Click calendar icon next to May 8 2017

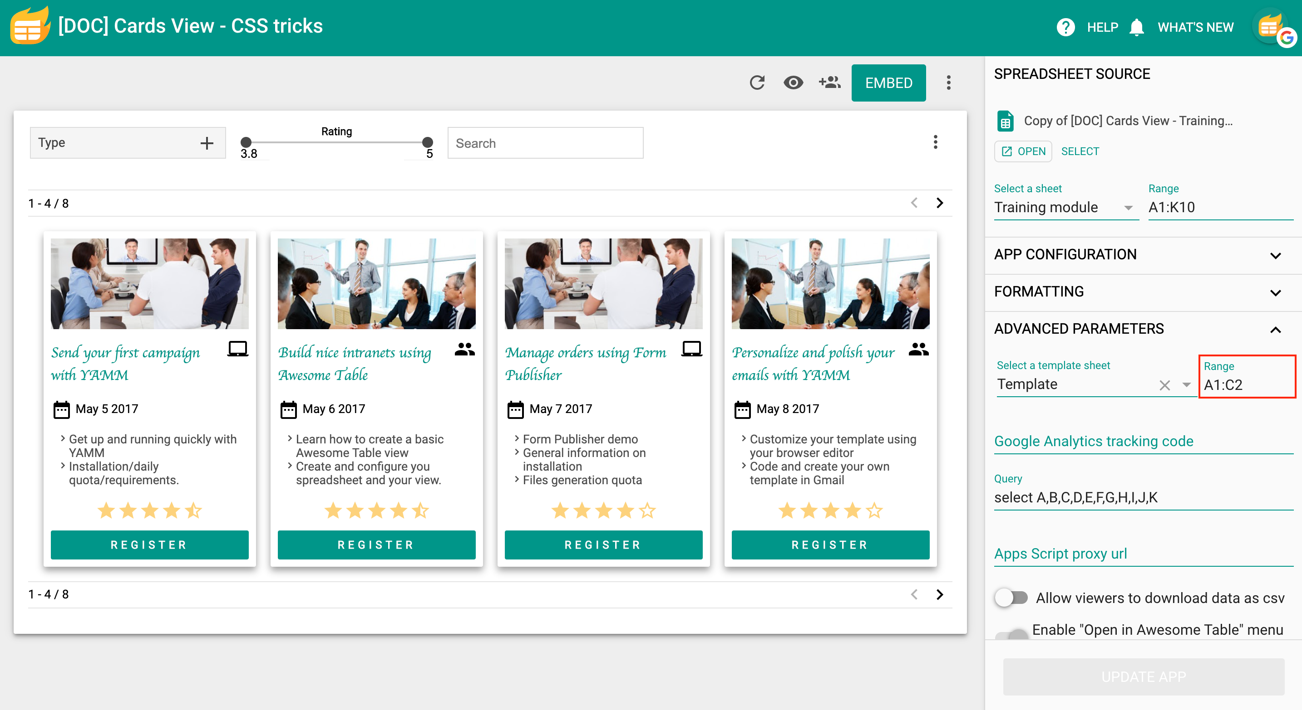(x=743, y=409)
